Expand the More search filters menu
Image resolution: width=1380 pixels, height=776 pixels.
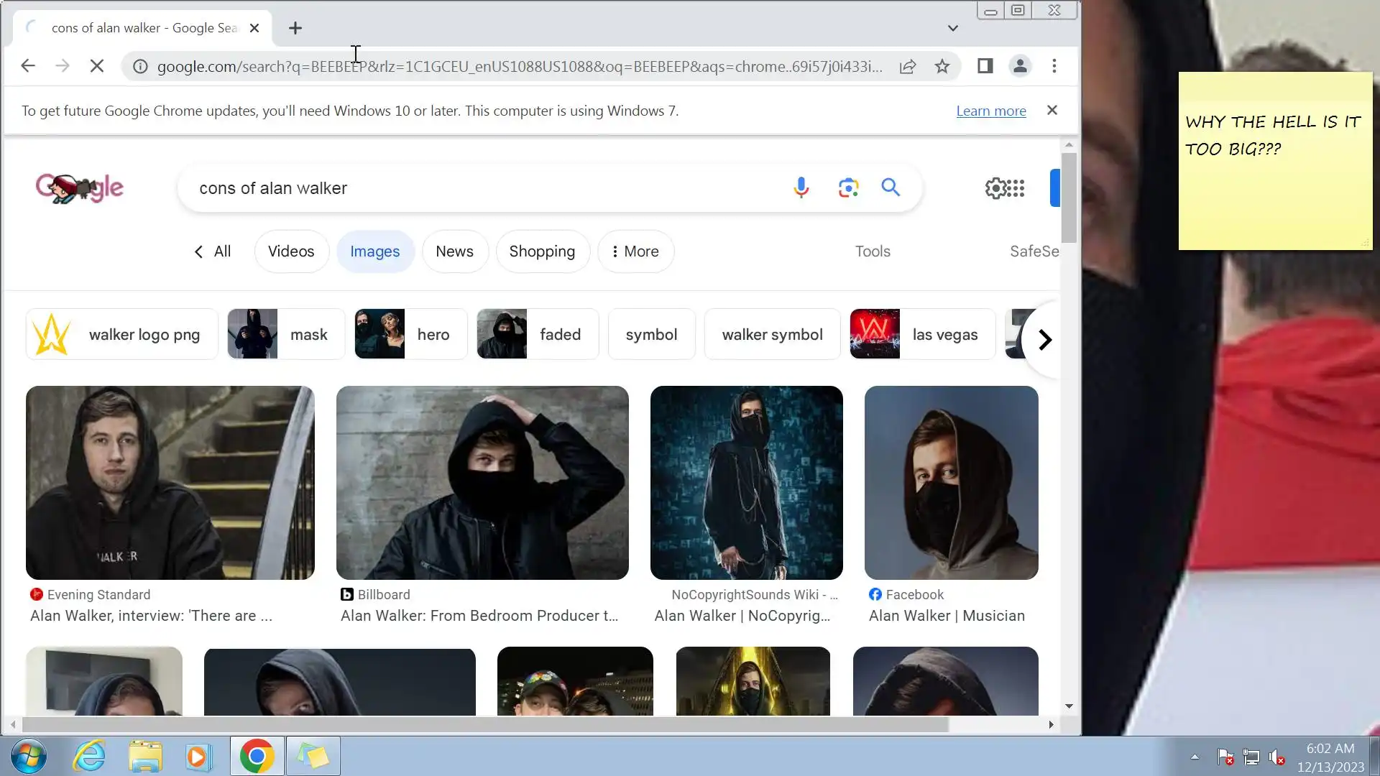click(x=635, y=251)
